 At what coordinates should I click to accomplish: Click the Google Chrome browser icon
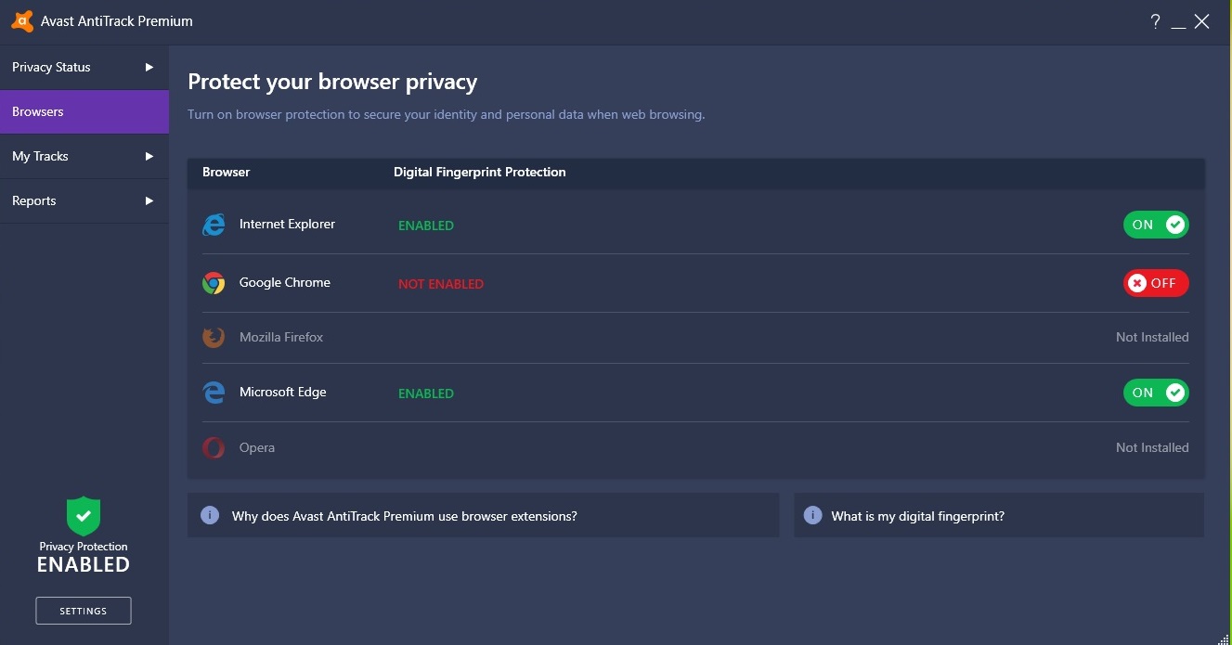(214, 283)
